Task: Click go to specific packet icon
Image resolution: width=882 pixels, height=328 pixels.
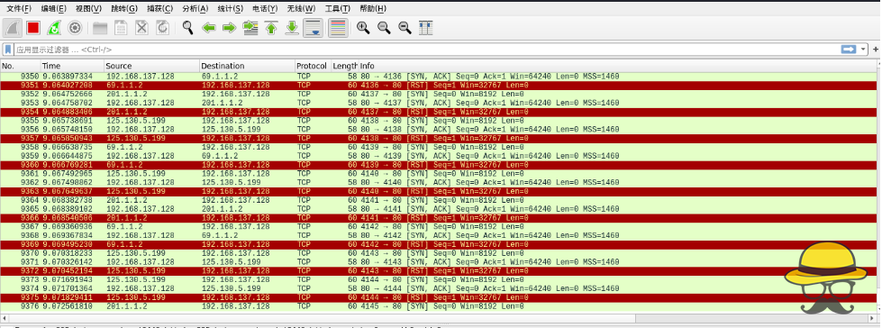Action: pyautogui.click(x=250, y=28)
